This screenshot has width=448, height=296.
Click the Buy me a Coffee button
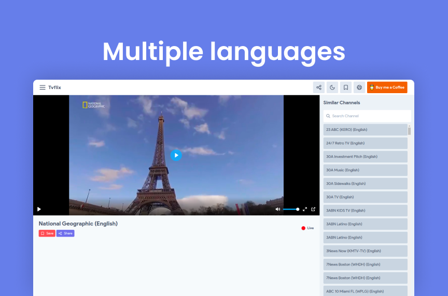coord(387,87)
